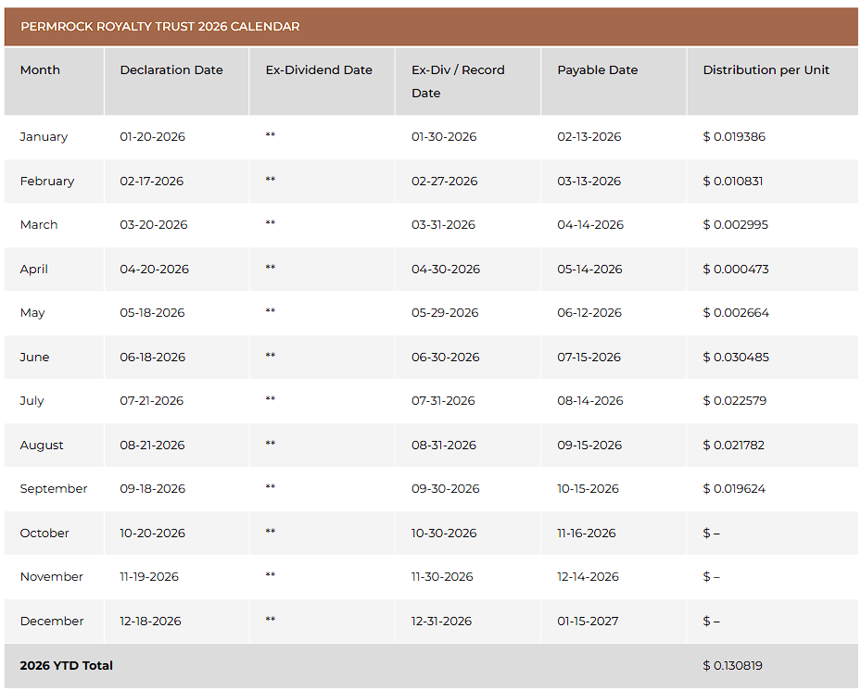
Task: Click May payable date 06-12-2026
Action: point(589,313)
